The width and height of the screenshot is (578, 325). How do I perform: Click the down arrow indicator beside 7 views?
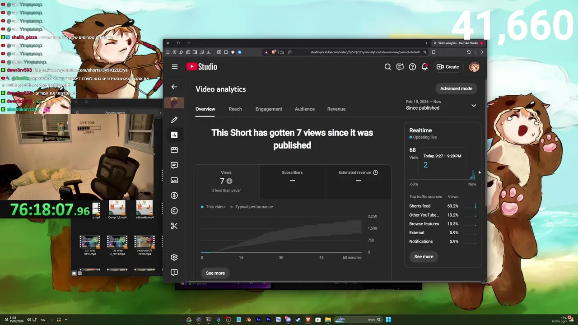click(x=229, y=181)
